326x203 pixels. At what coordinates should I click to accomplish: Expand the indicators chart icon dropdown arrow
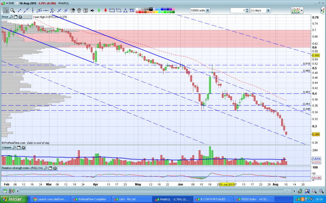pos(302,10)
